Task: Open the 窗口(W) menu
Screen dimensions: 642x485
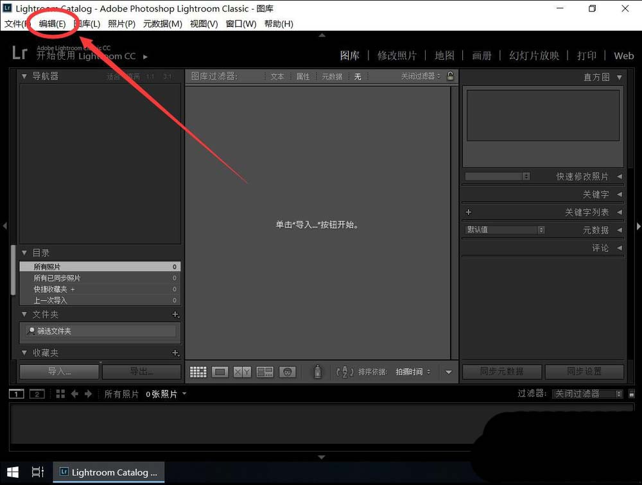Action: (241, 24)
